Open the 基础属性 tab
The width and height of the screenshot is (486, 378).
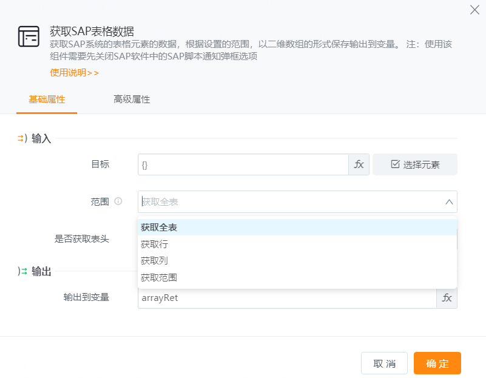47,100
